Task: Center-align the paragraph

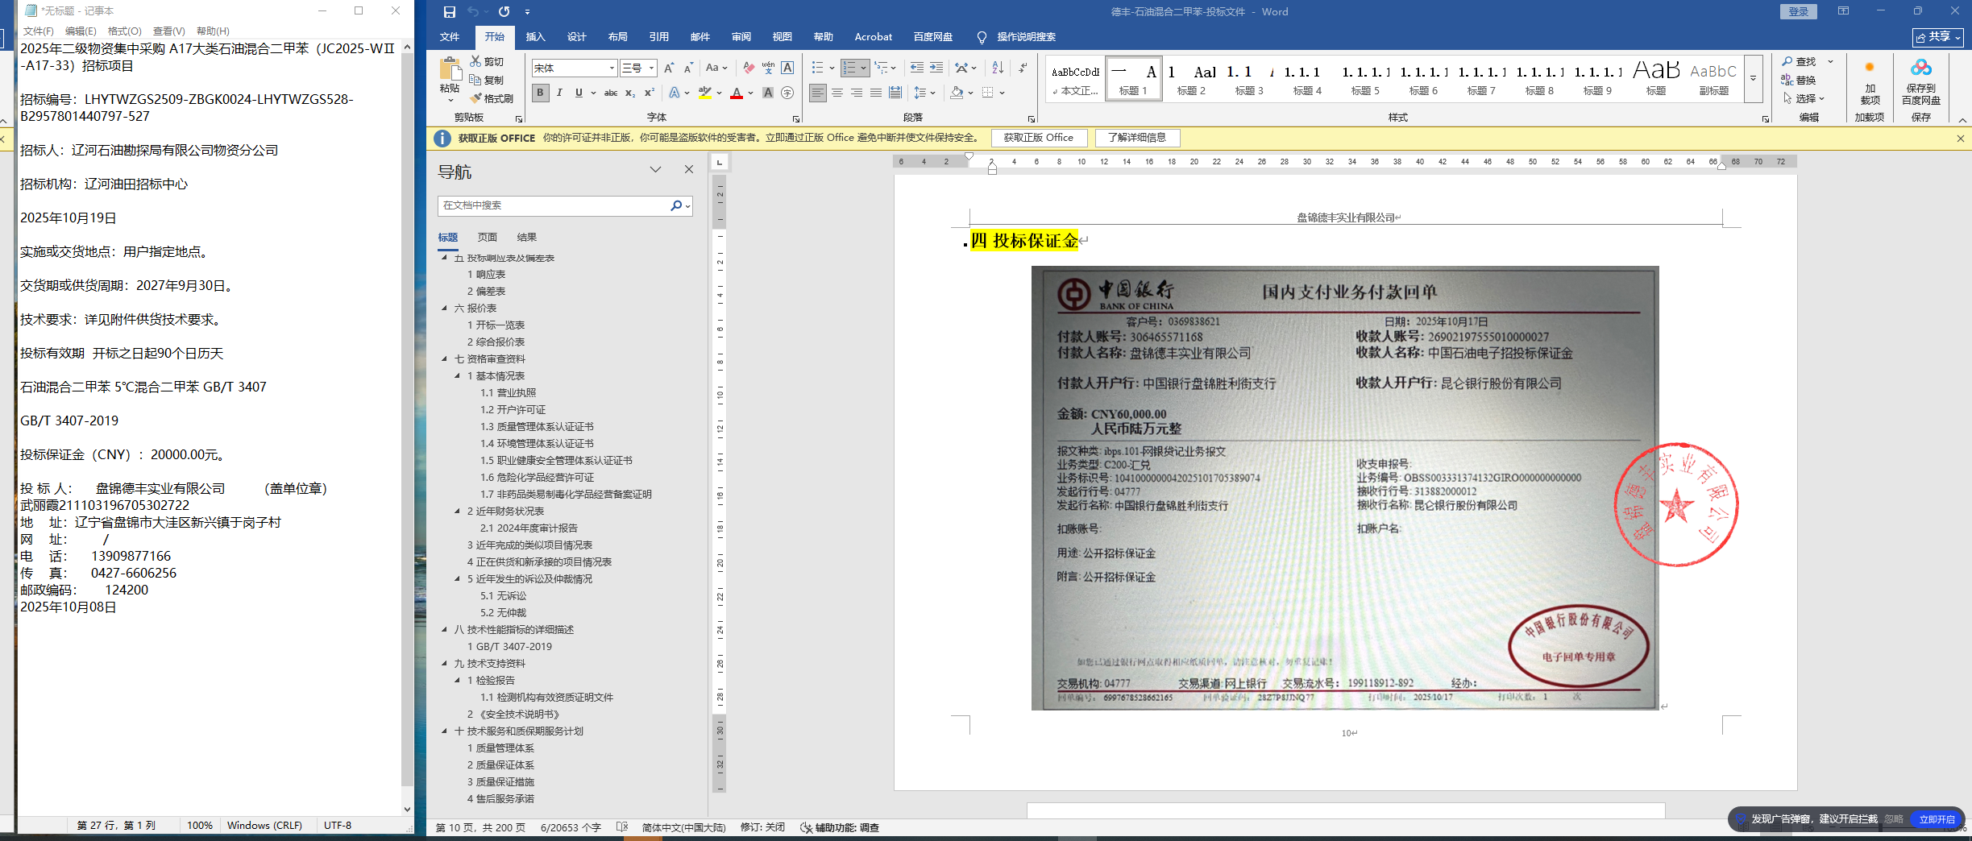Action: pos(837,93)
